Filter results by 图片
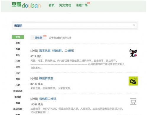 coord(18,79)
